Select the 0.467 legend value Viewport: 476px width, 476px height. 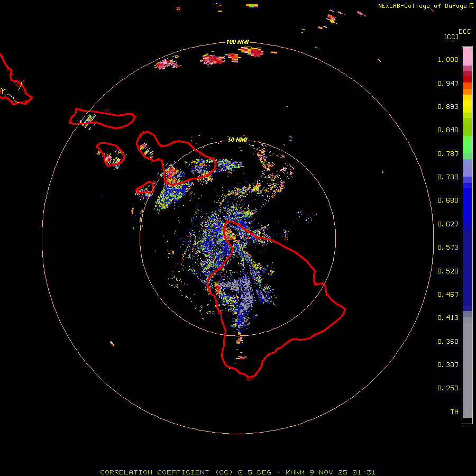tap(448, 295)
